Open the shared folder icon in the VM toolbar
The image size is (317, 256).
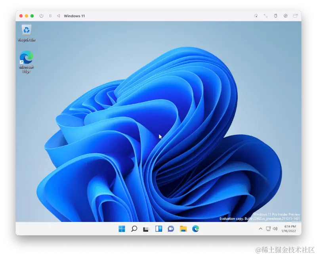295,16
